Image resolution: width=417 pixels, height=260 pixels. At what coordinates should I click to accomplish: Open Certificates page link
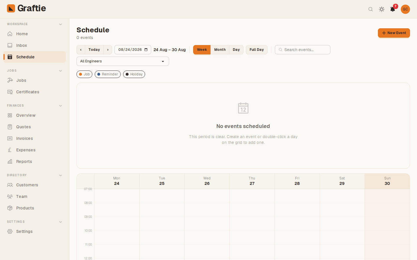(x=35, y=92)
